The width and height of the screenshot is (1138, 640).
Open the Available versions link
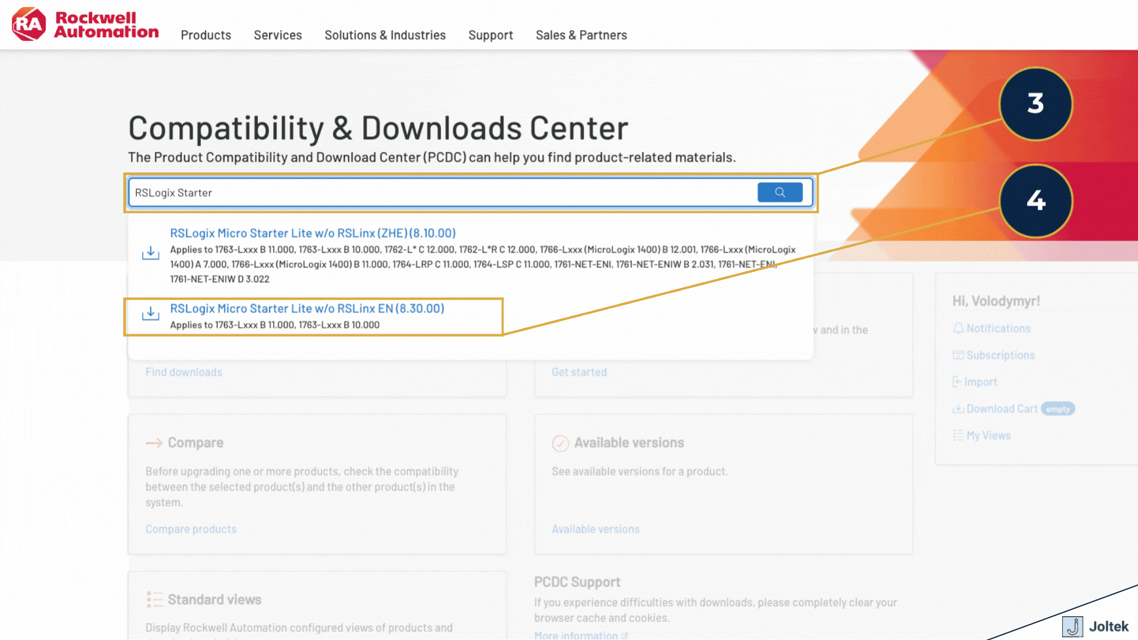point(596,529)
